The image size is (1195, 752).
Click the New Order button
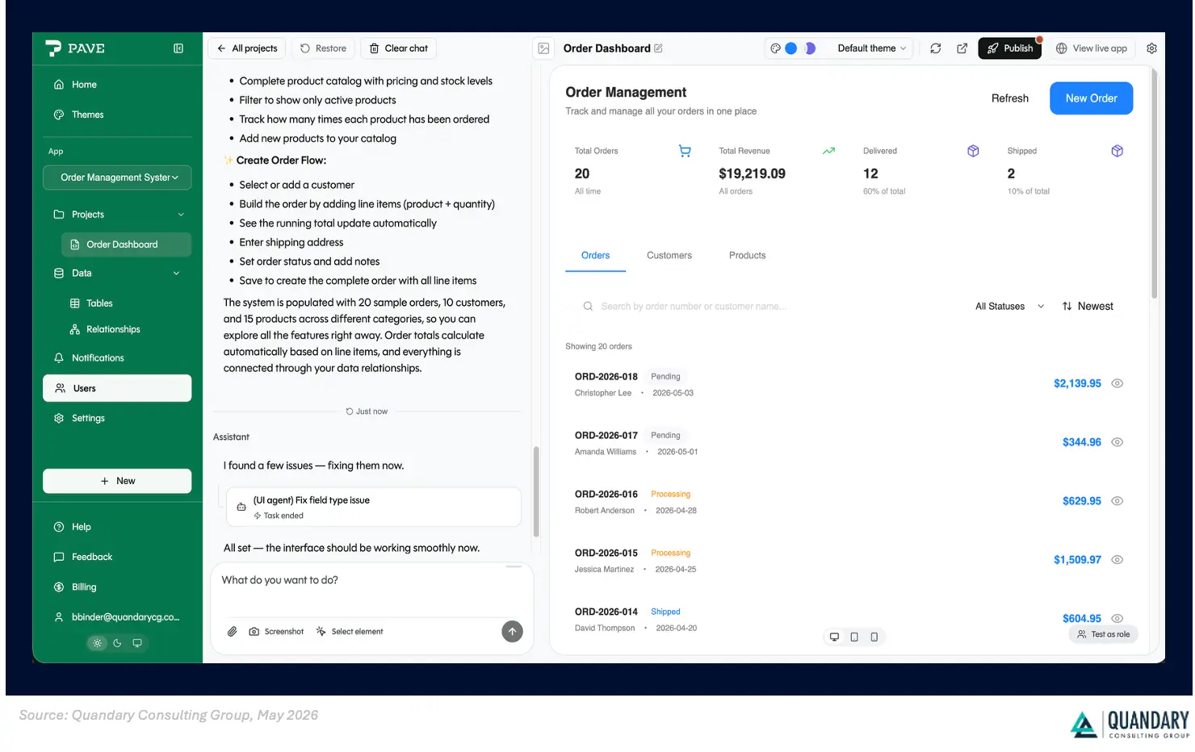[1091, 98]
